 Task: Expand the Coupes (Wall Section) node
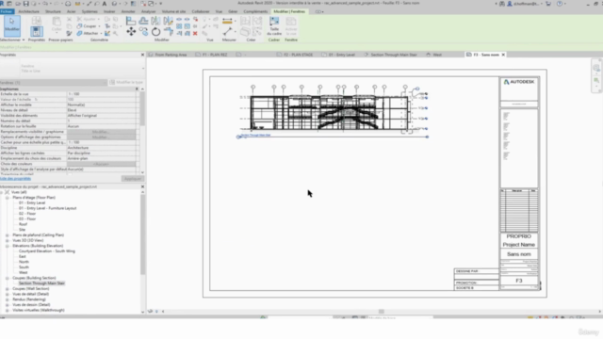pyautogui.click(x=7, y=289)
